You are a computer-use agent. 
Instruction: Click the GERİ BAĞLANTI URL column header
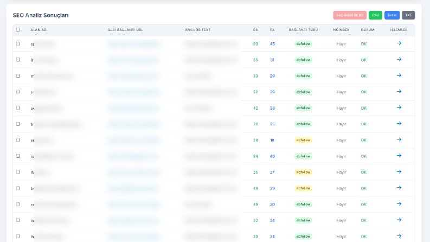125,30
